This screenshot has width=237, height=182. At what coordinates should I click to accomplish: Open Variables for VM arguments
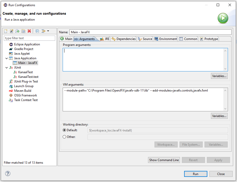219,116
